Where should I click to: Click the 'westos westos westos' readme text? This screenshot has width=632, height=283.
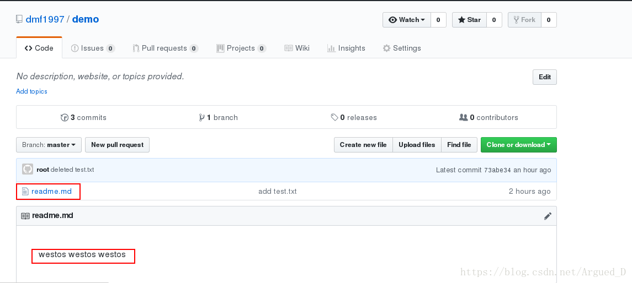82,254
